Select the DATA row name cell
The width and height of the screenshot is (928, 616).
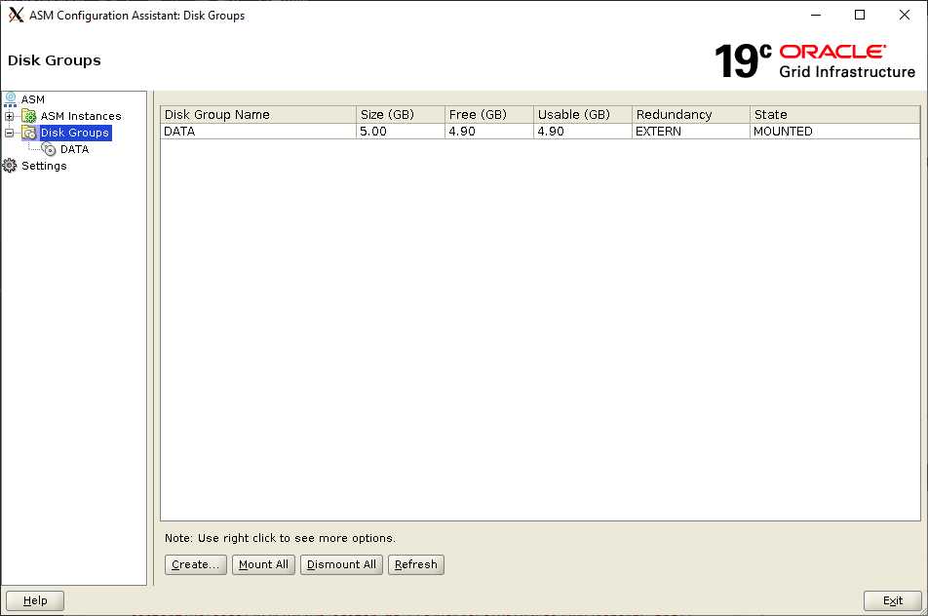pos(258,132)
